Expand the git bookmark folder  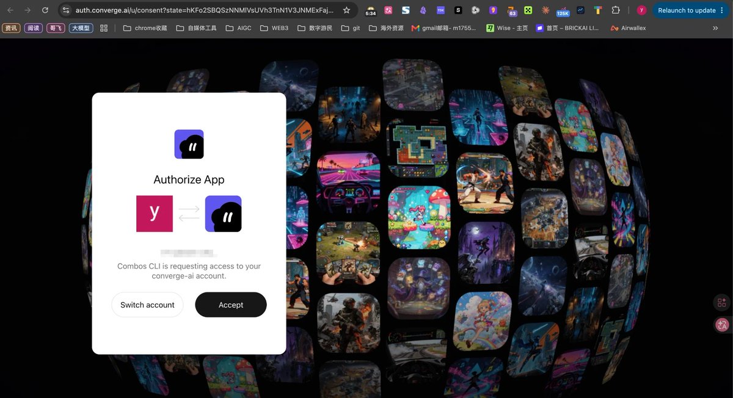tap(351, 28)
